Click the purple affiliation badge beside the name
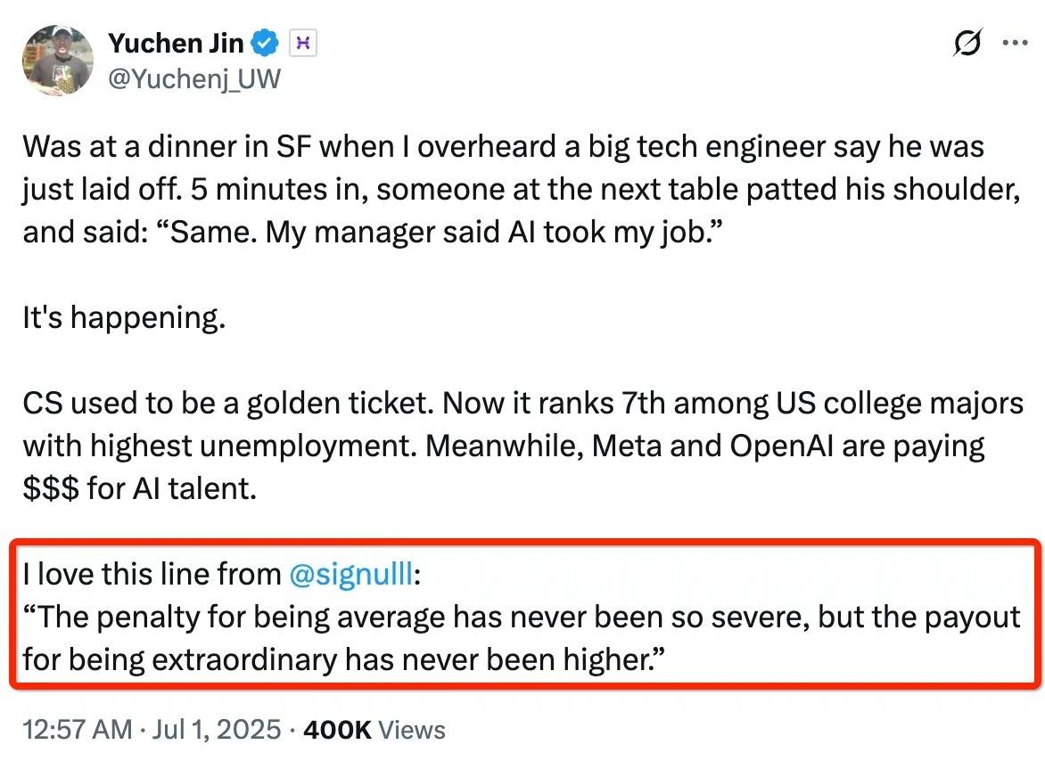Image resolution: width=1045 pixels, height=761 pixels. tap(303, 44)
